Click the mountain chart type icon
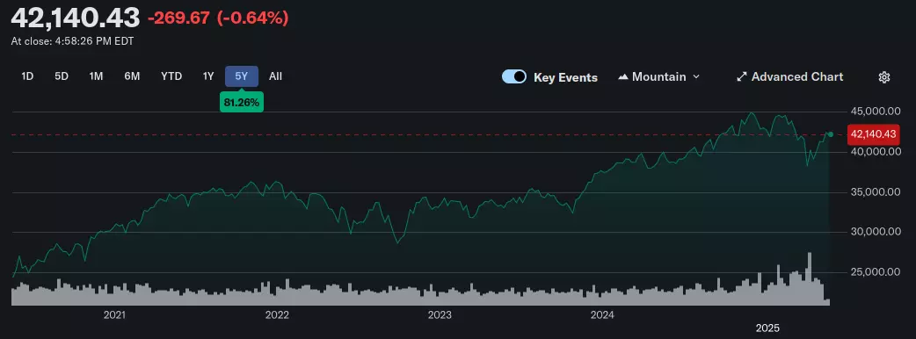916x339 pixels. 623,77
